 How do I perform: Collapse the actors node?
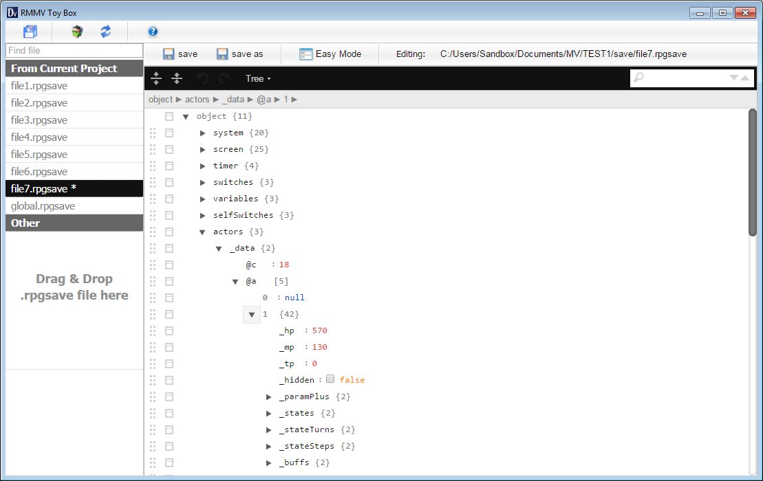pos(202,232)
